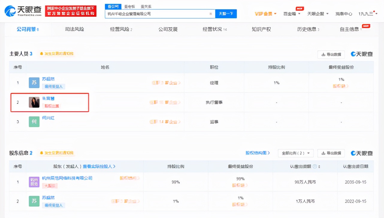The image size is (384, 218).
Task: Expand the 全部比例（2）dropdown filter
Action: coord(296,153)
